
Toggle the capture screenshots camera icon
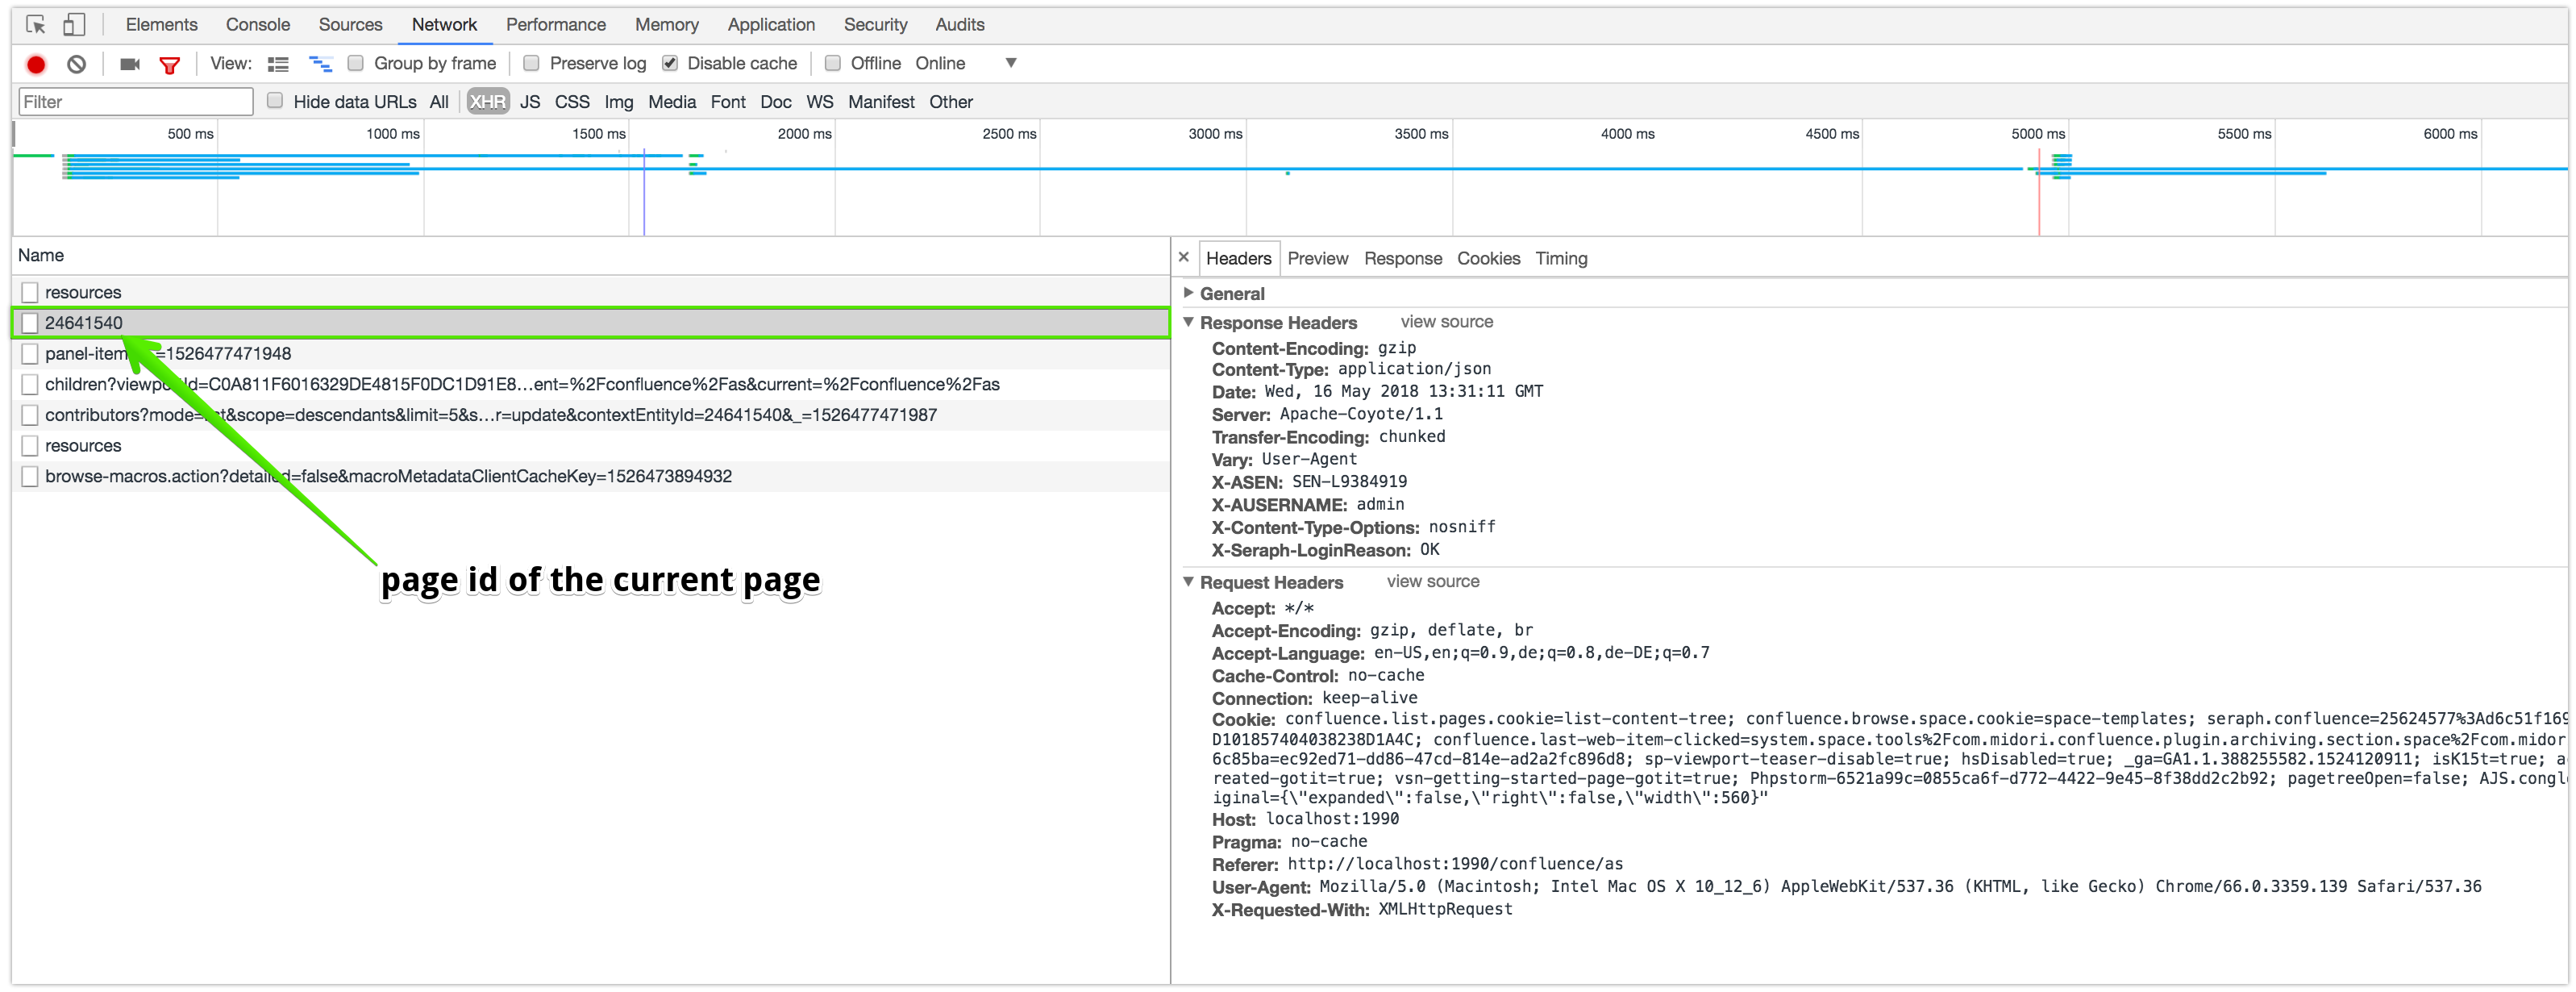(130, 64)
